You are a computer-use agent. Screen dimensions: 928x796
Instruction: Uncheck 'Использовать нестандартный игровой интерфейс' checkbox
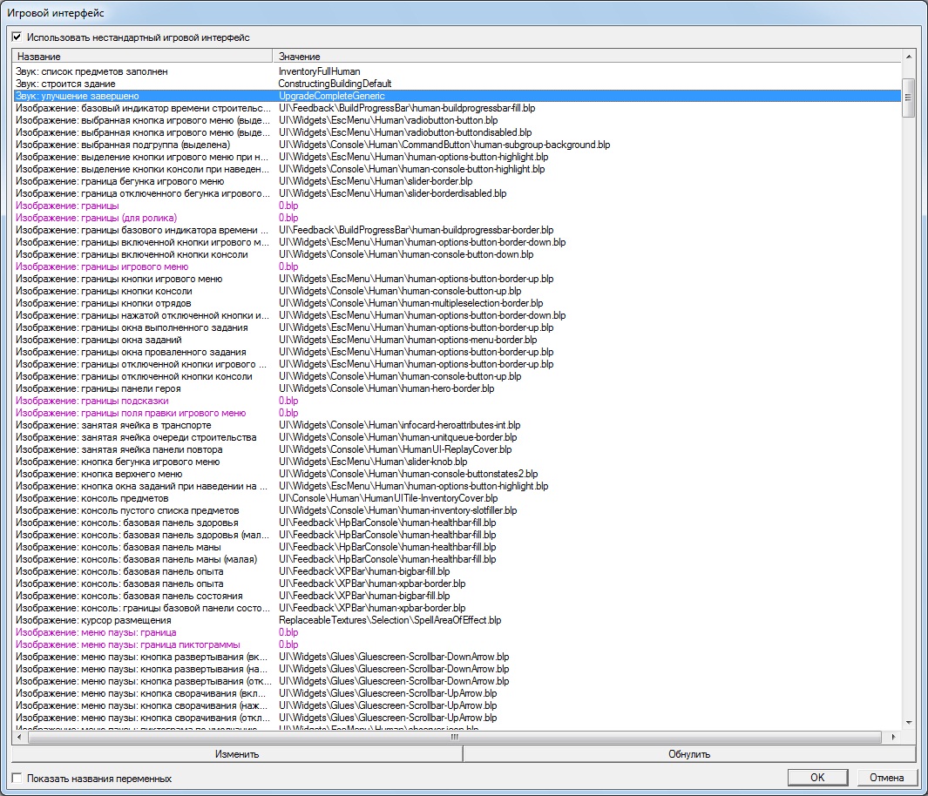(x=17, y=37)
